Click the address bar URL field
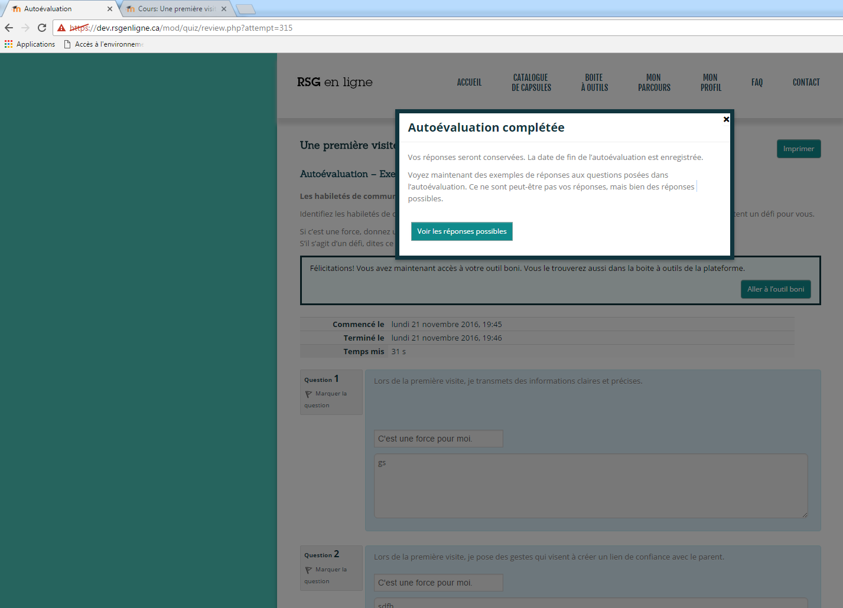 (x=414, y=28)
